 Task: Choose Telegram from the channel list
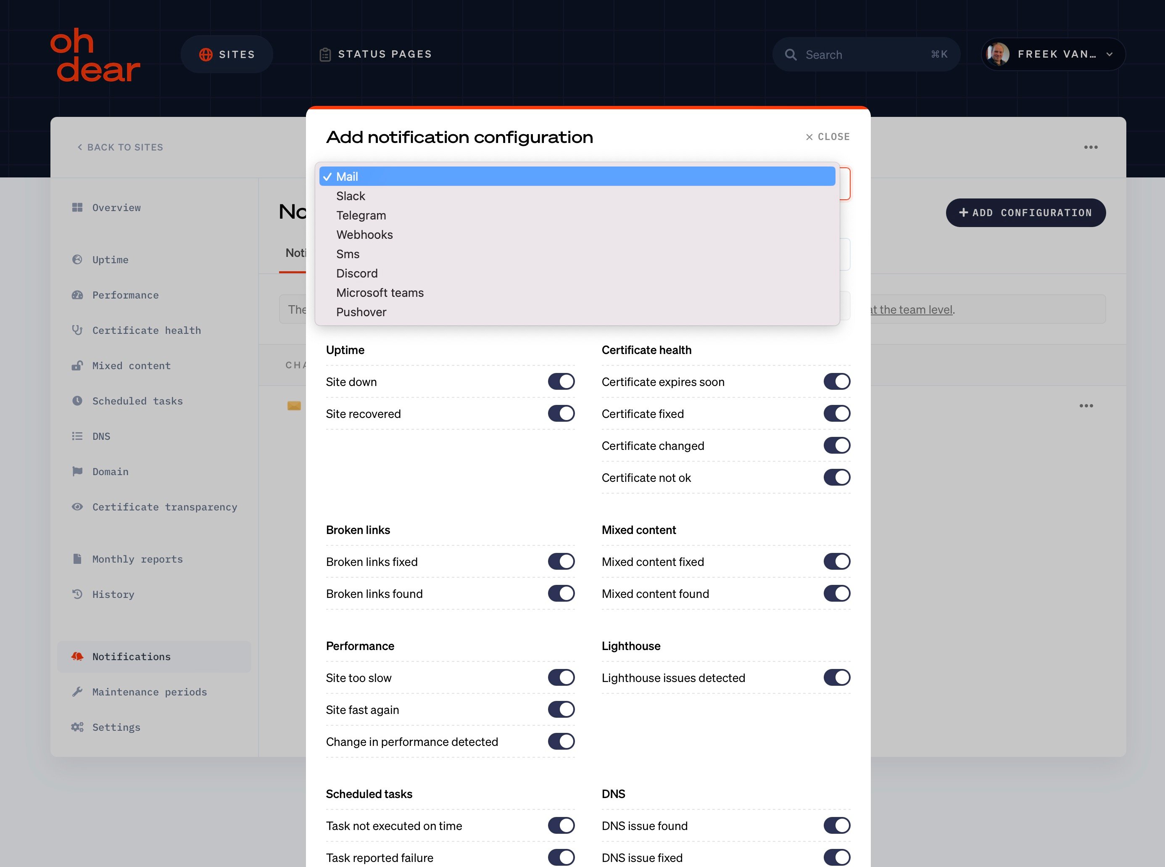(577, 215)
